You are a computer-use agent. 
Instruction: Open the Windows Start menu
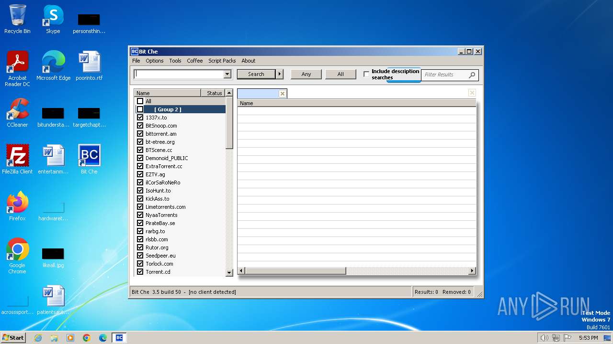coord(13,338)
